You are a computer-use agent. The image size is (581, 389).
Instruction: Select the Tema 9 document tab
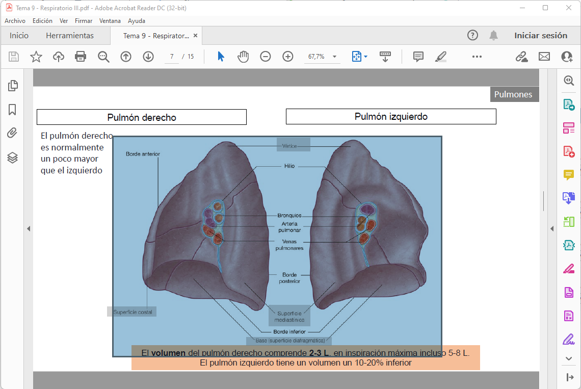click(156, 36)
